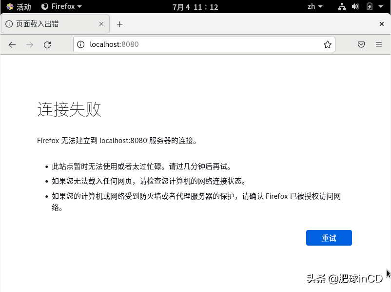Click the network status icon
Viewport: 391px width, 292px height.
tap(342, 7)
